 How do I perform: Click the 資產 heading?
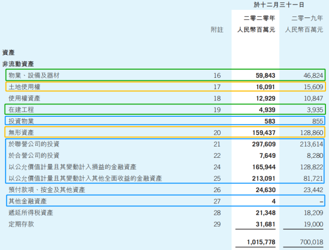(8, 52)
